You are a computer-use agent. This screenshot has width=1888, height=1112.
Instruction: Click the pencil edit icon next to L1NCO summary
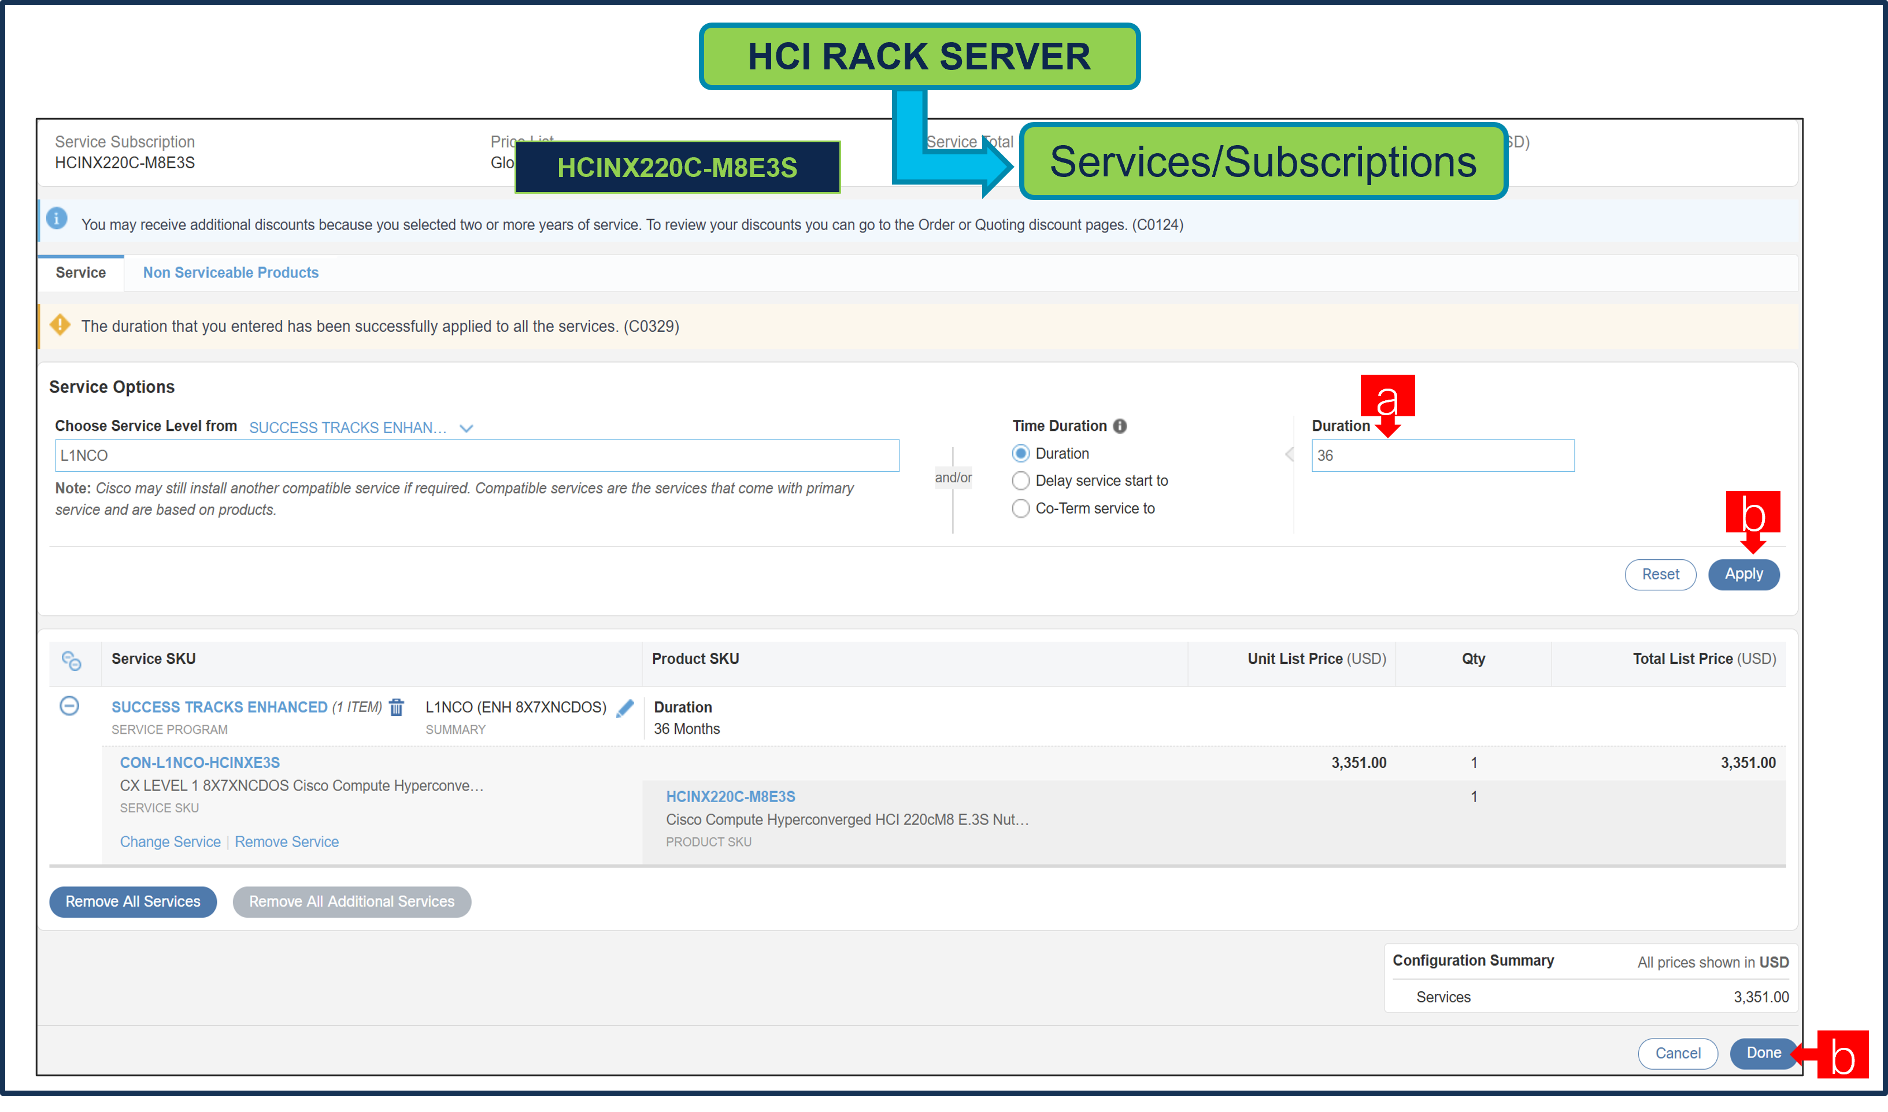tap(625, 708)
